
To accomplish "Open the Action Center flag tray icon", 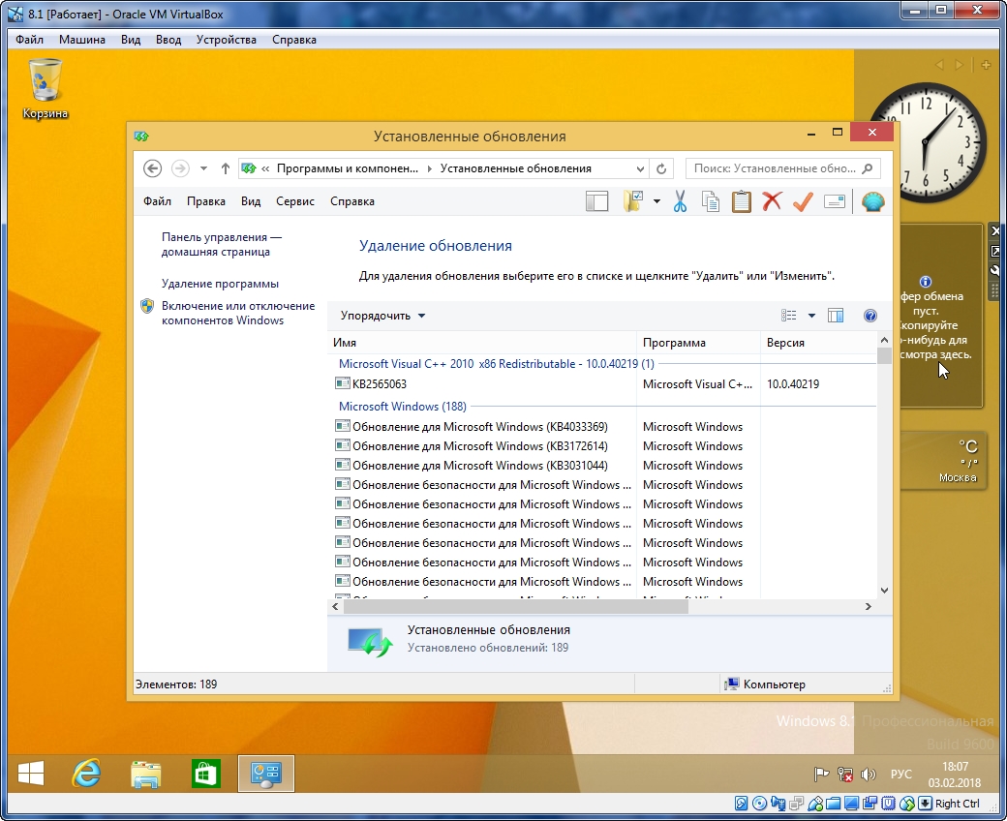I will [x=821, y=775].
